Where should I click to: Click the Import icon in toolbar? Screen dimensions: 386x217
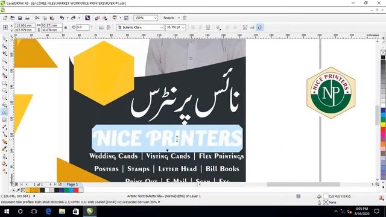[97, 18]
